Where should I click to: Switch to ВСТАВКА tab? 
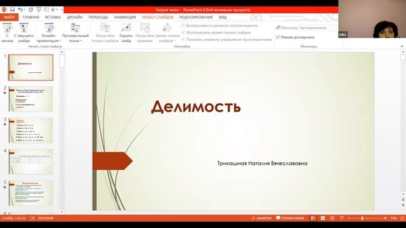click(53, 17)
